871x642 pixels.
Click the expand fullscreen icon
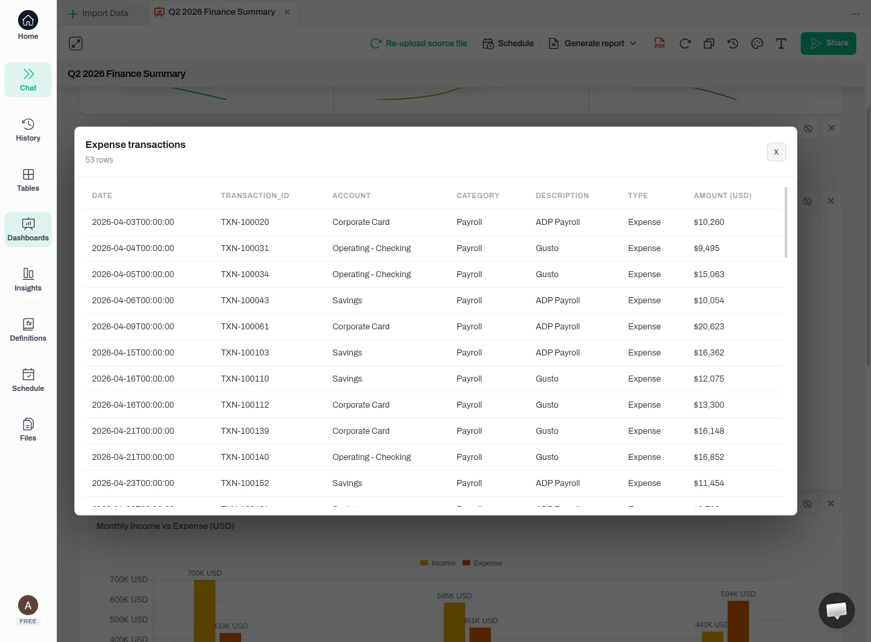click(76, 44)
